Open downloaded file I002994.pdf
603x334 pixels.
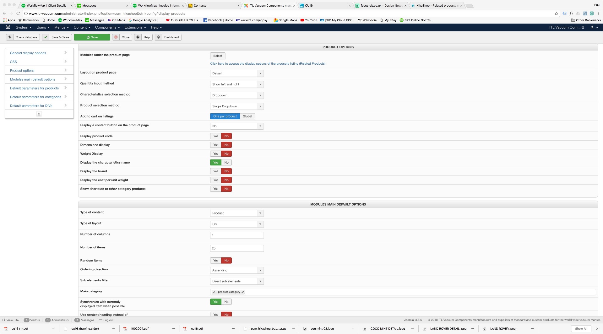(x=140, y=329)
